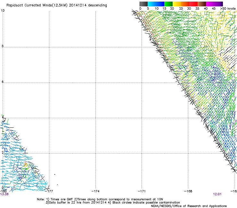Click the latitude axis label "6"
The width and height of the screenshot is (237, 208).
[x=3, y=82]
